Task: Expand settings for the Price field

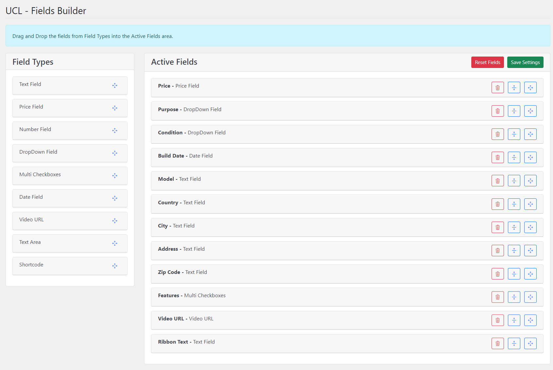Action: tap(514, 88)
